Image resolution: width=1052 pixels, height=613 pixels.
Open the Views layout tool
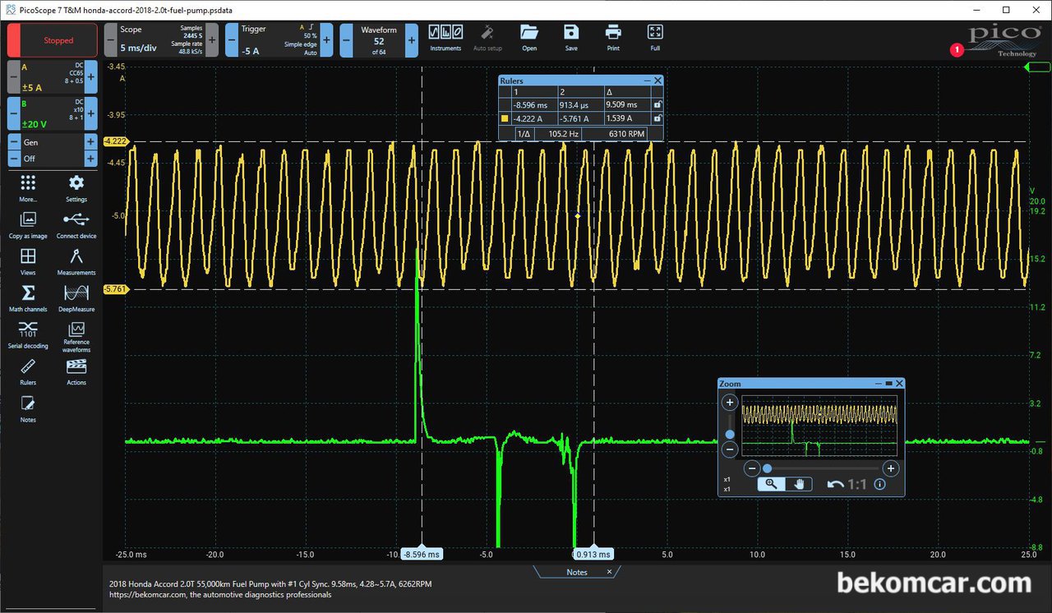click(x=28, y=261)
